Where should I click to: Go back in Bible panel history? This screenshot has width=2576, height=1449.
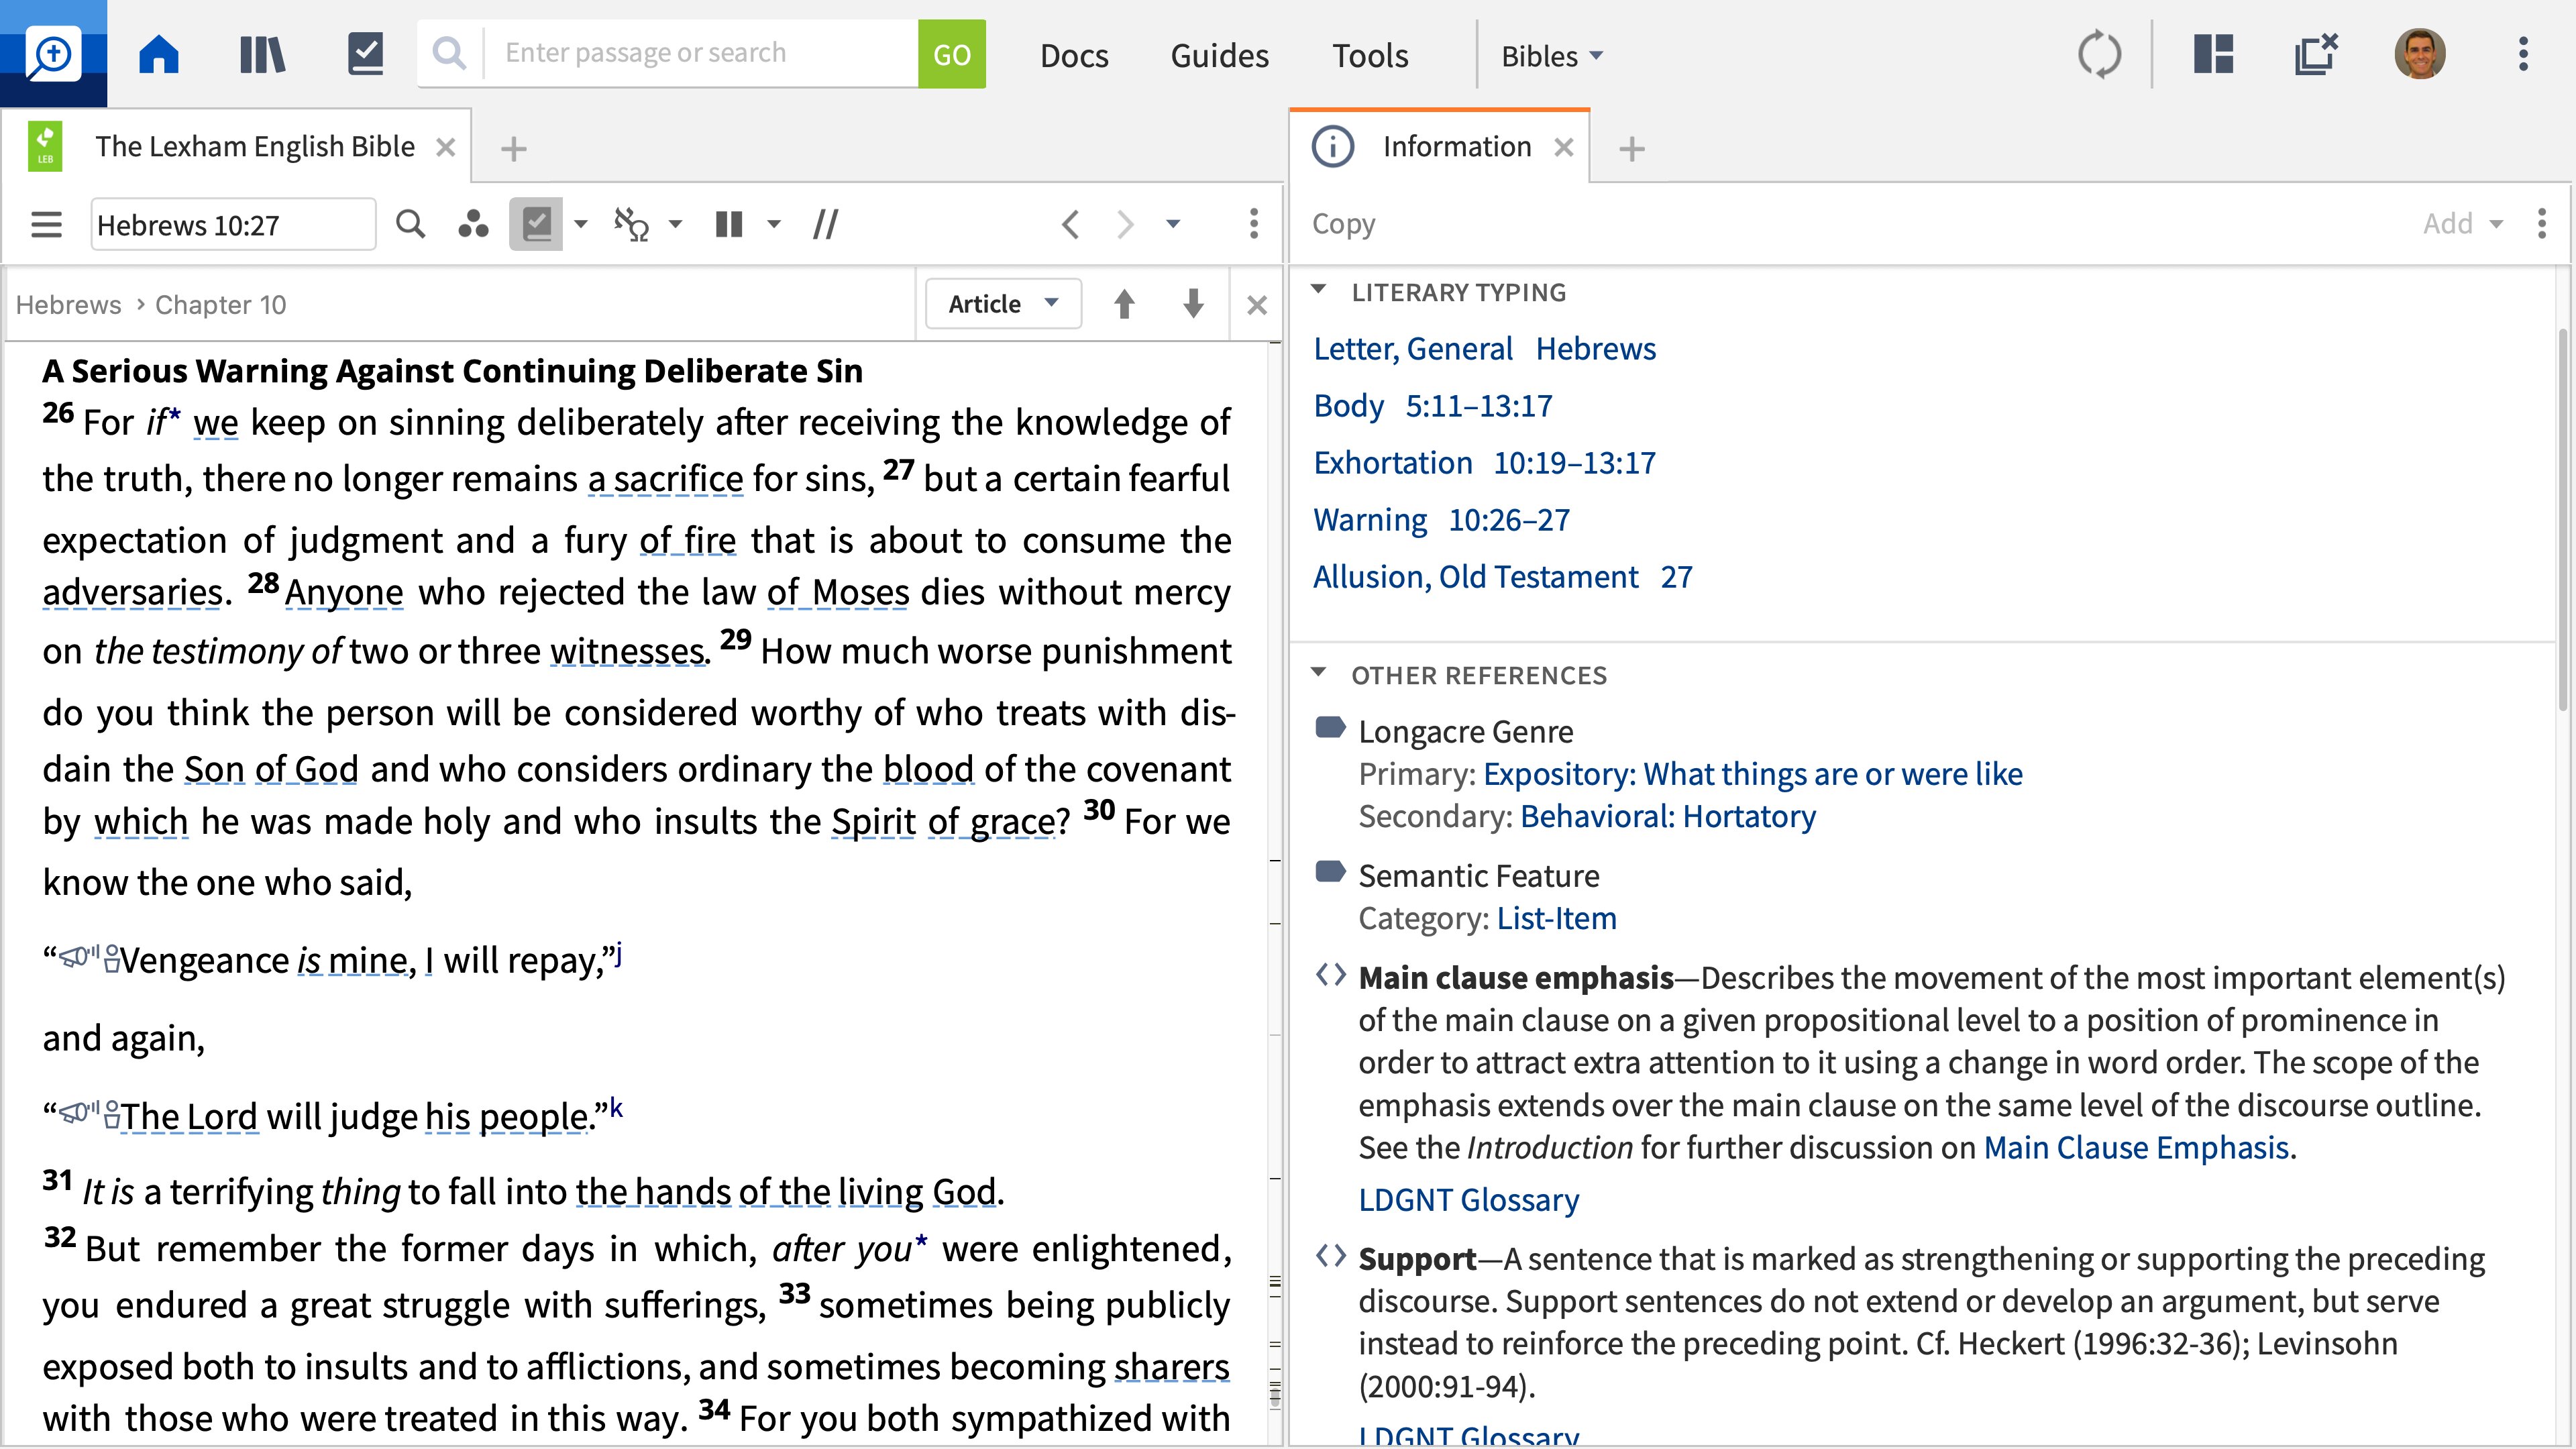[x=1070, y=224]
